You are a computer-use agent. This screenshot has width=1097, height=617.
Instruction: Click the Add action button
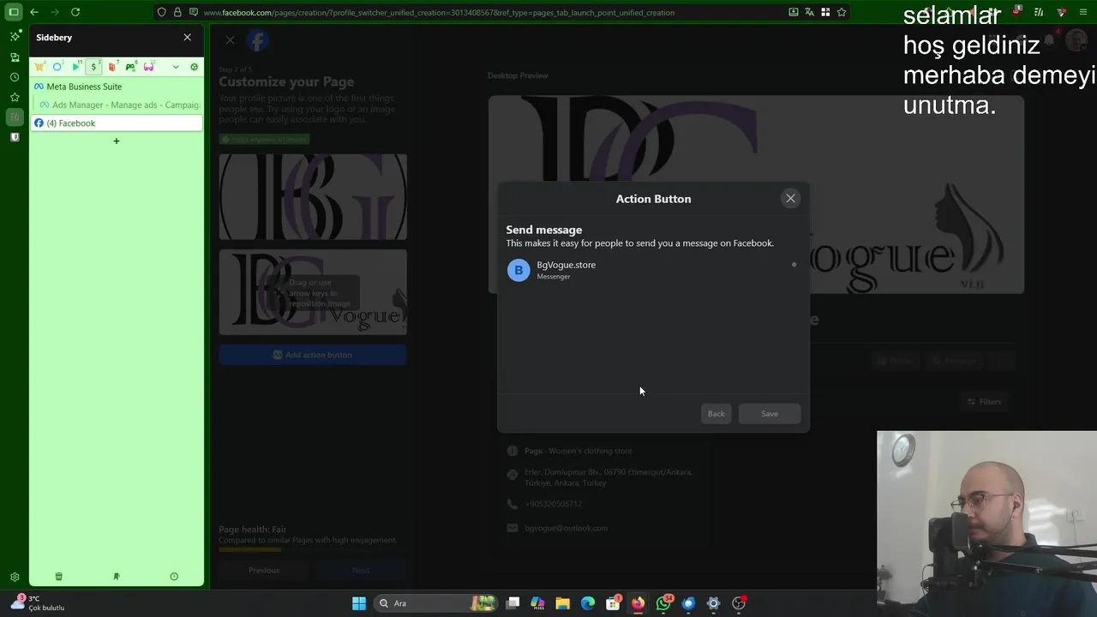(313, 355)
